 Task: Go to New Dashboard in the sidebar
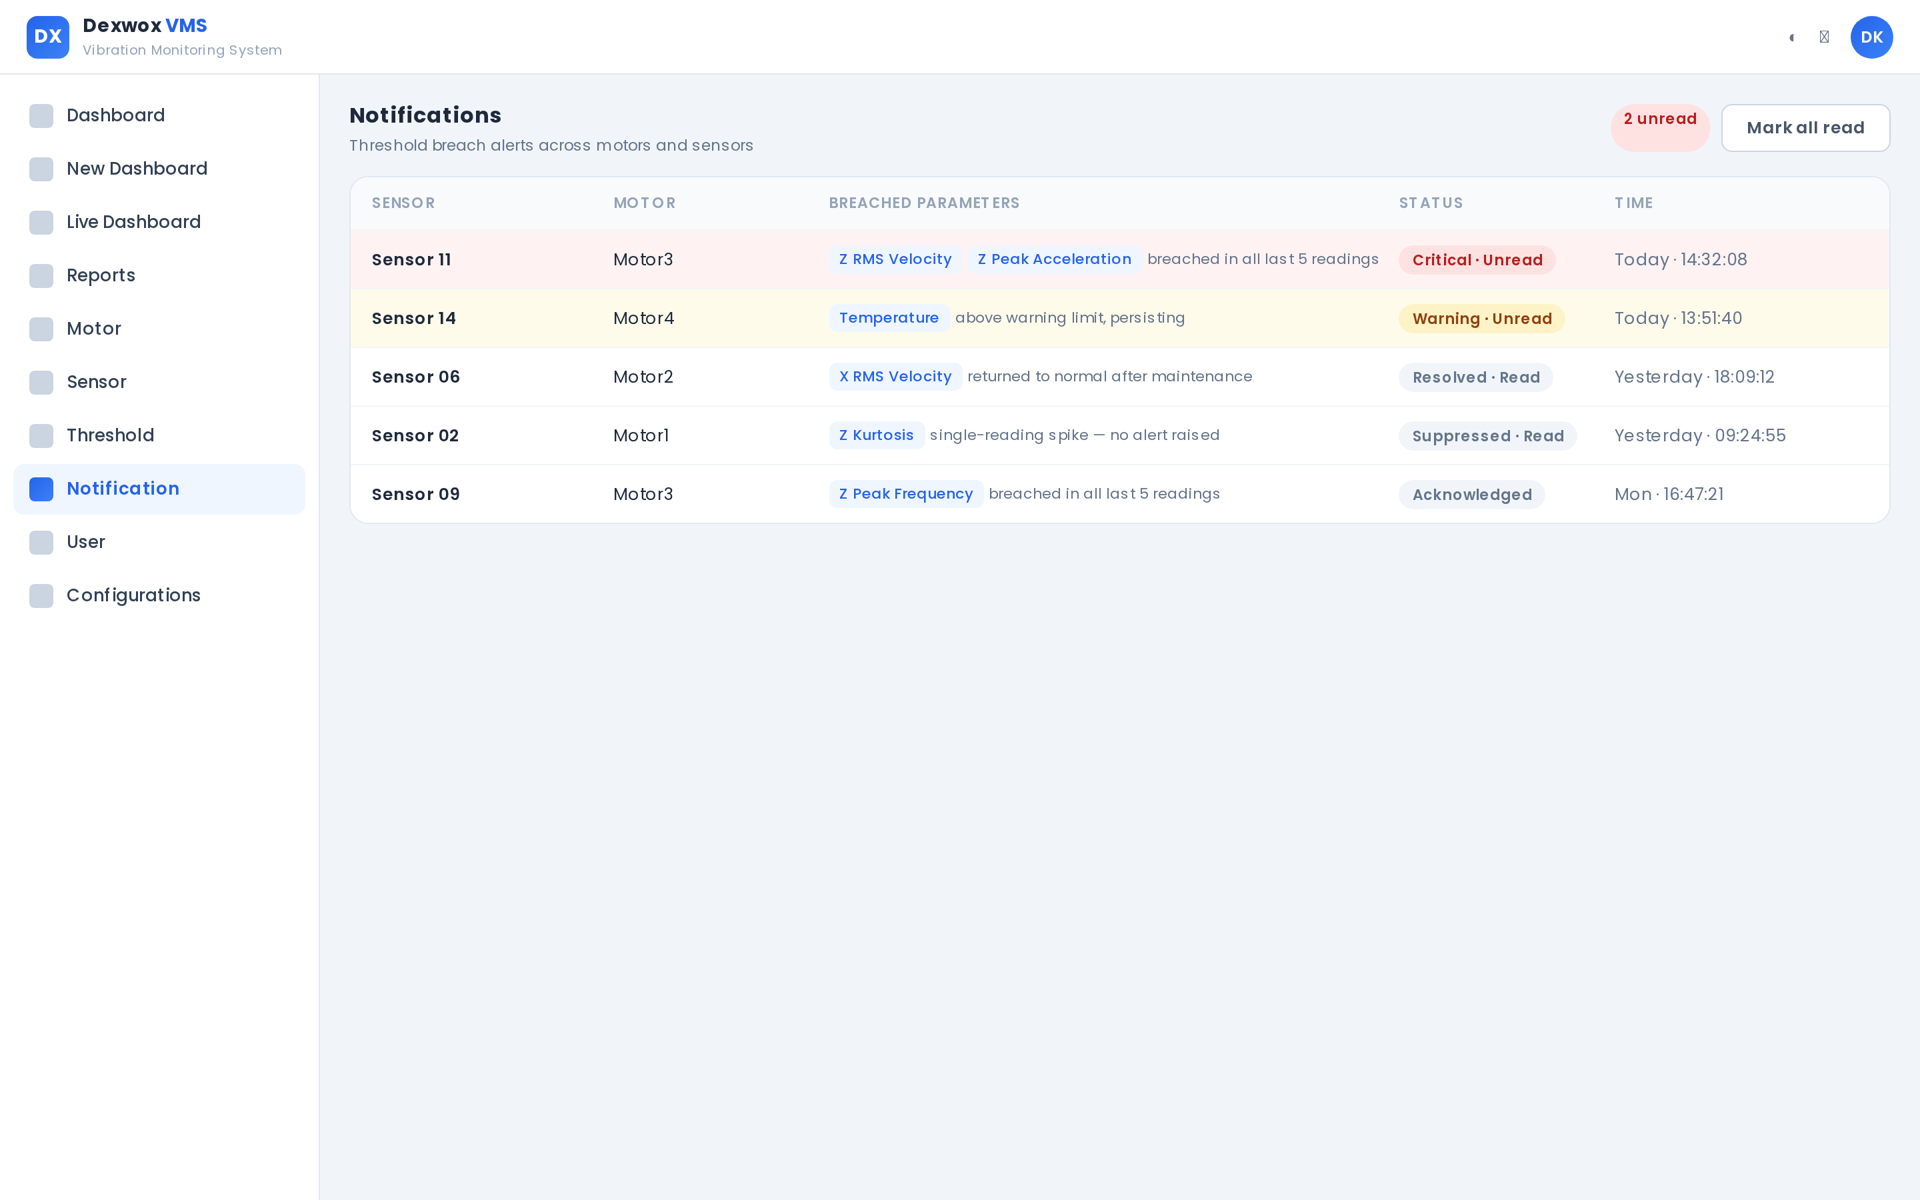(x=159, y=169)
